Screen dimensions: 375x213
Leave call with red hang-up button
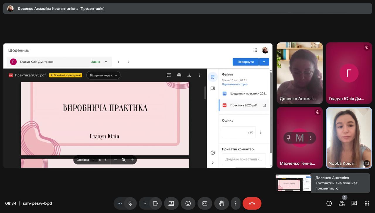[x=252, y=203]
